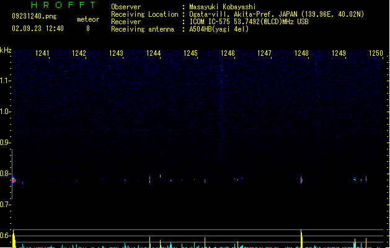Click the yellow intensity spike at 12:40 start
This screenshot has width=390, height=248.
point(14,239)
